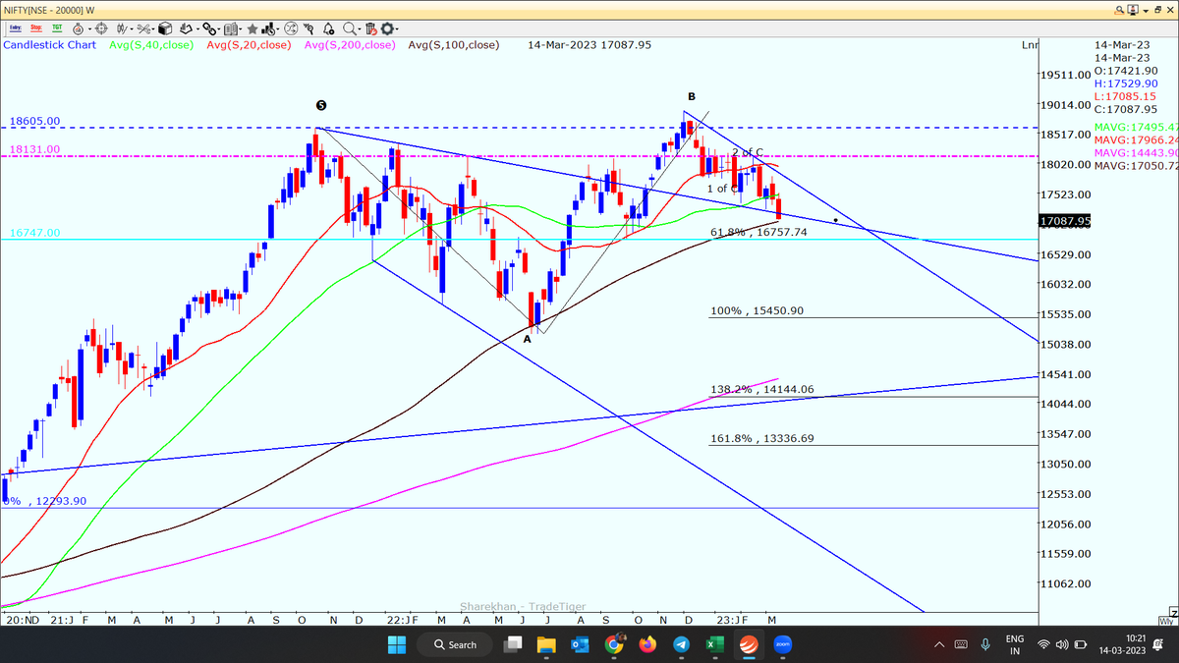The image size is (1179, 663).
Task: Click the 18131.00 price level label
Action: [35, 149]
